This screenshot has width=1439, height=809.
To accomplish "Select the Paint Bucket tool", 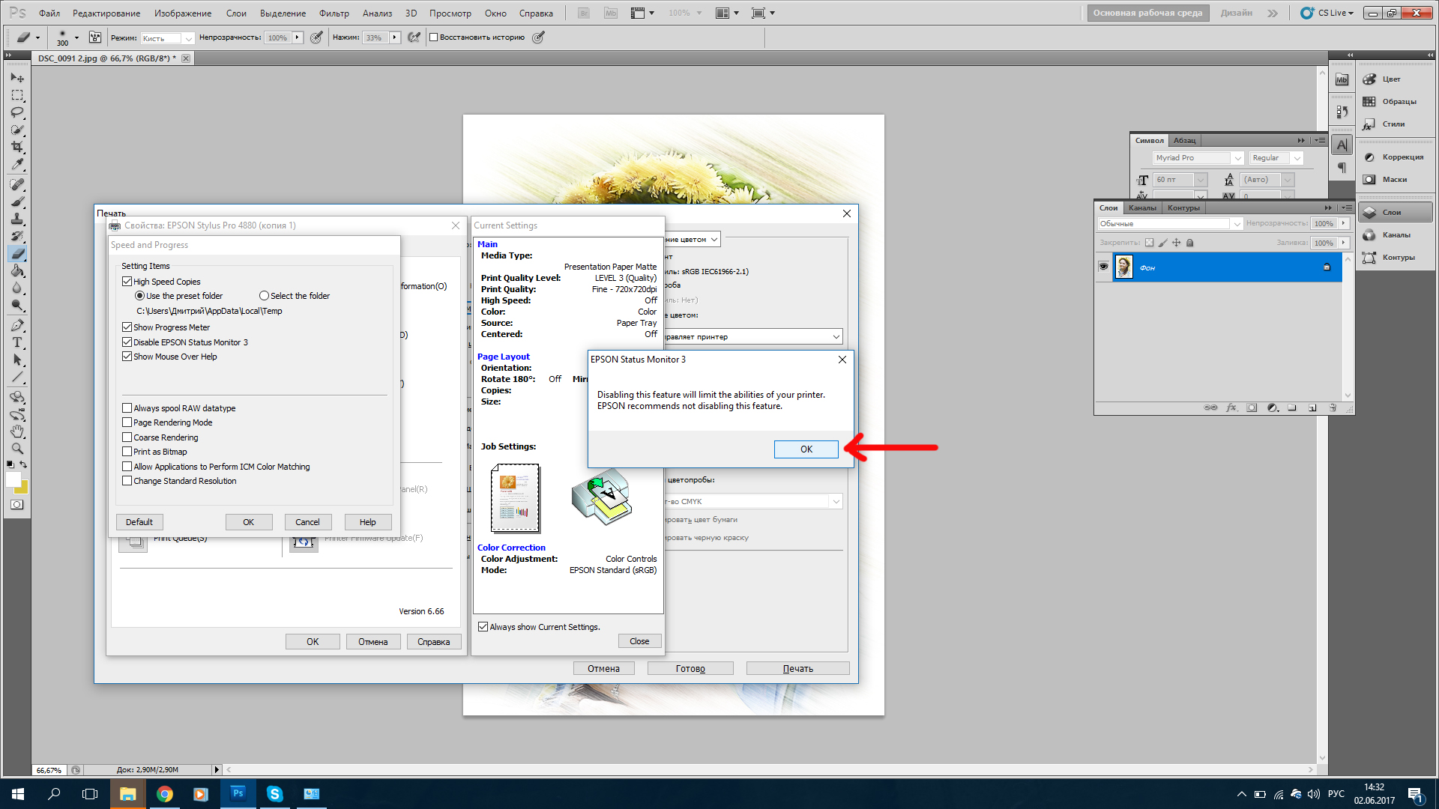I will point(17,270).
